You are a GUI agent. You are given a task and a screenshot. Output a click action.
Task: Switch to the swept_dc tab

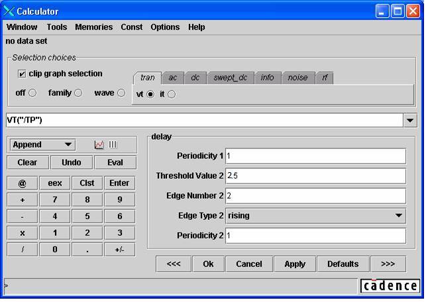click(x=230, y=77)
